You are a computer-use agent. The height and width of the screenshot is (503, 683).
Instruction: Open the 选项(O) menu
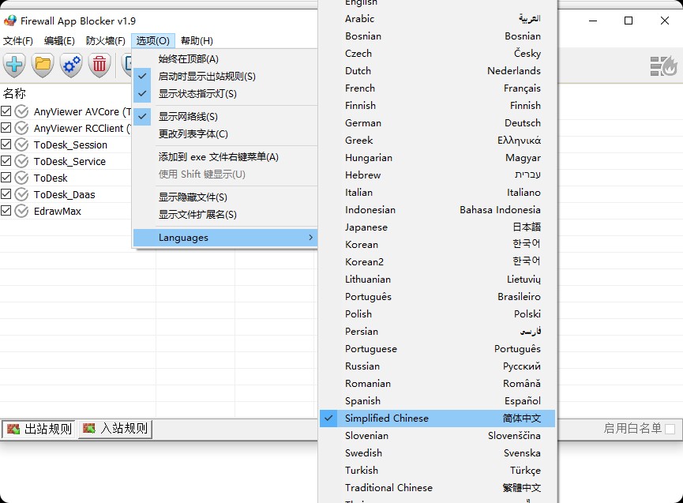pos(153,40)
